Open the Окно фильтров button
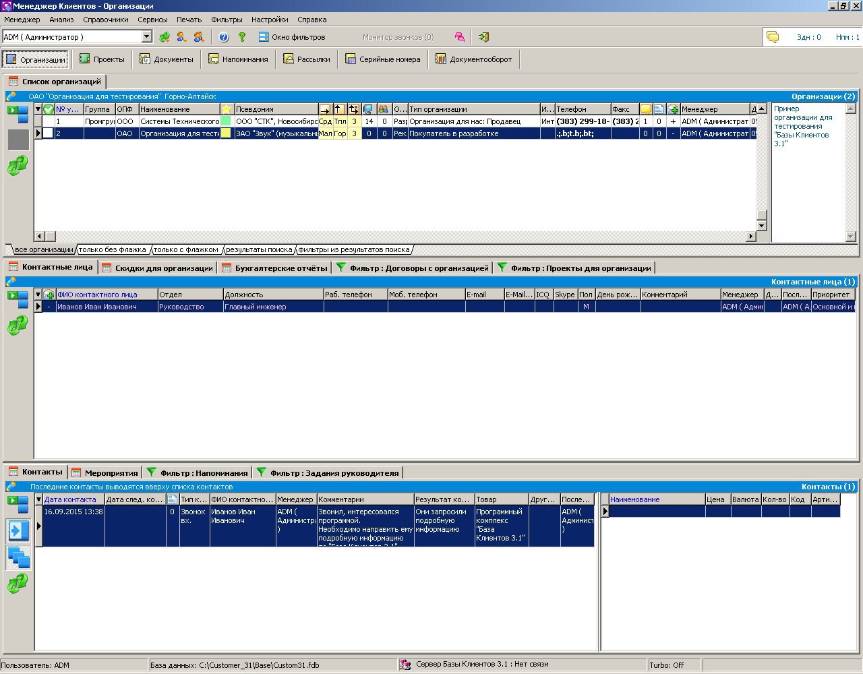 pyautogui.click(x=291, y=37)
